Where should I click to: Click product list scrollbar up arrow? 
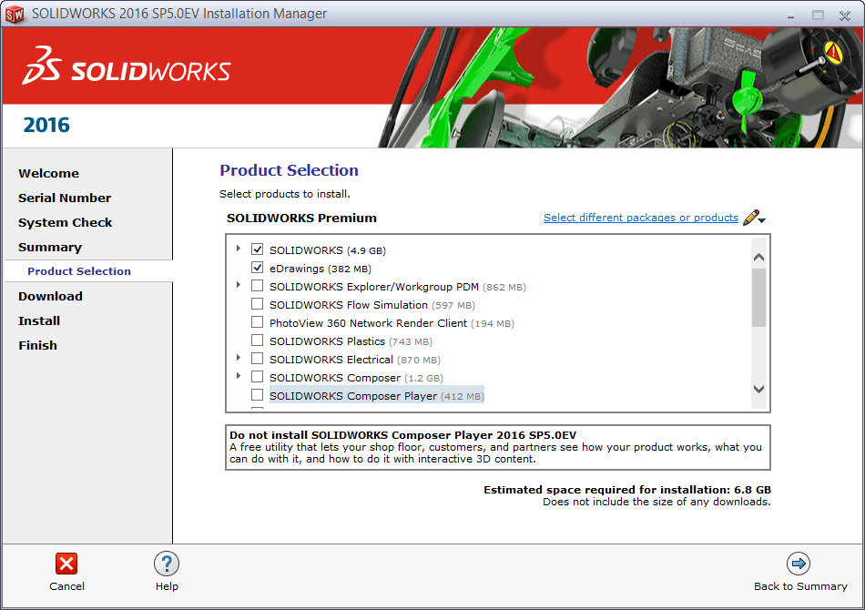click(758, 258)
